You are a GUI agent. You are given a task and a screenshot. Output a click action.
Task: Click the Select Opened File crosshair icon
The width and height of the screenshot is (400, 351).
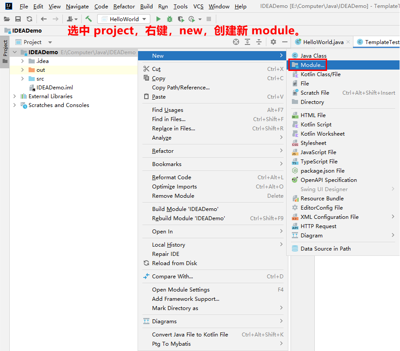(236, 42)
